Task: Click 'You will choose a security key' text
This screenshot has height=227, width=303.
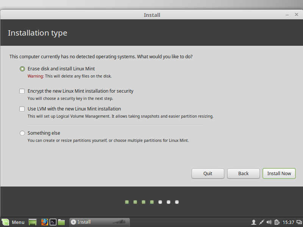Action: tap(70, 98)
